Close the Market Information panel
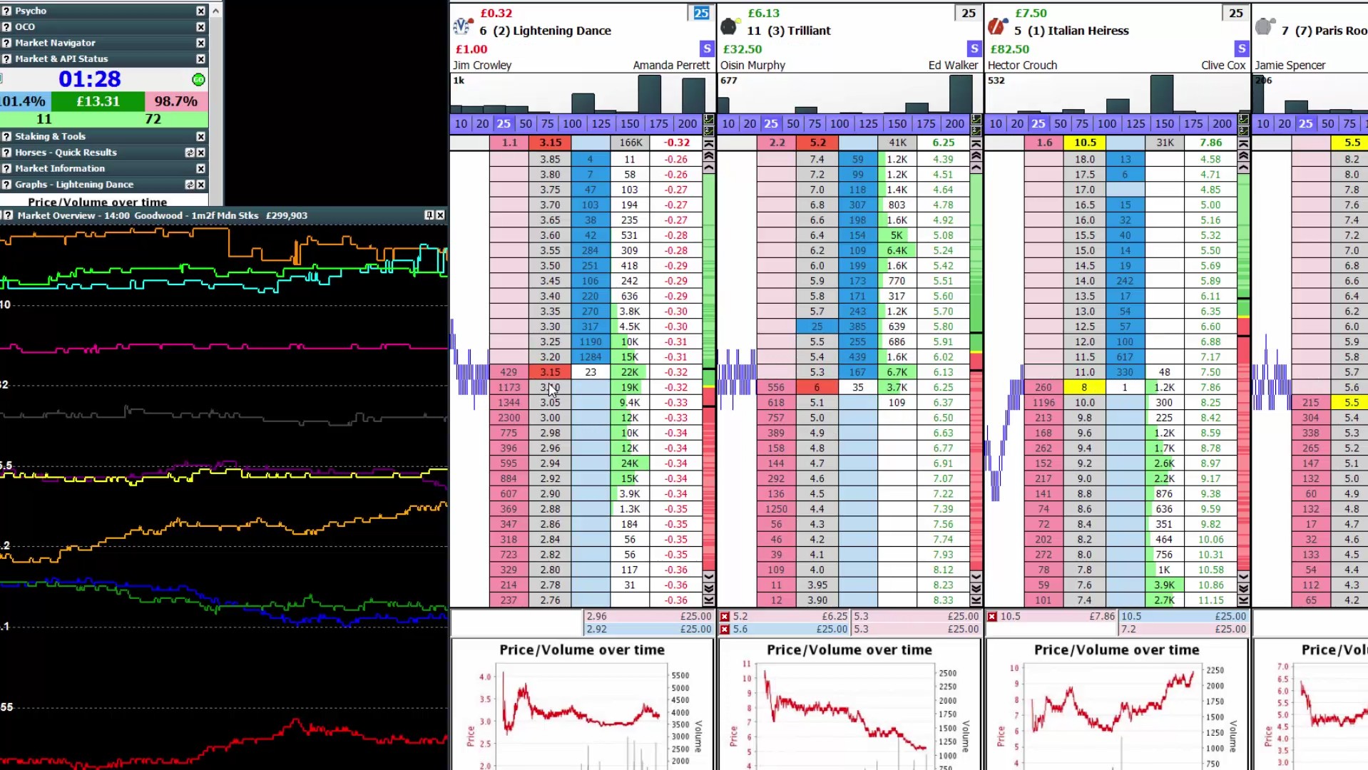The width and height of the screenshot is (1368, 770). click(201, 168)
